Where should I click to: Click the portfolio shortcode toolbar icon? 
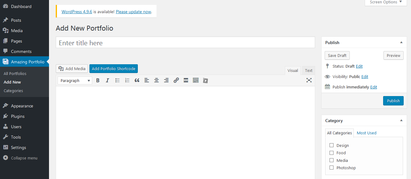tap(205, 80)
